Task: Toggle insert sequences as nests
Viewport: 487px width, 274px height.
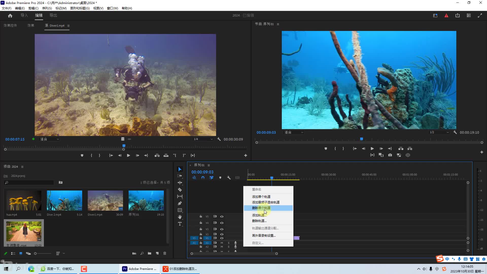Action: pos(194,178)
